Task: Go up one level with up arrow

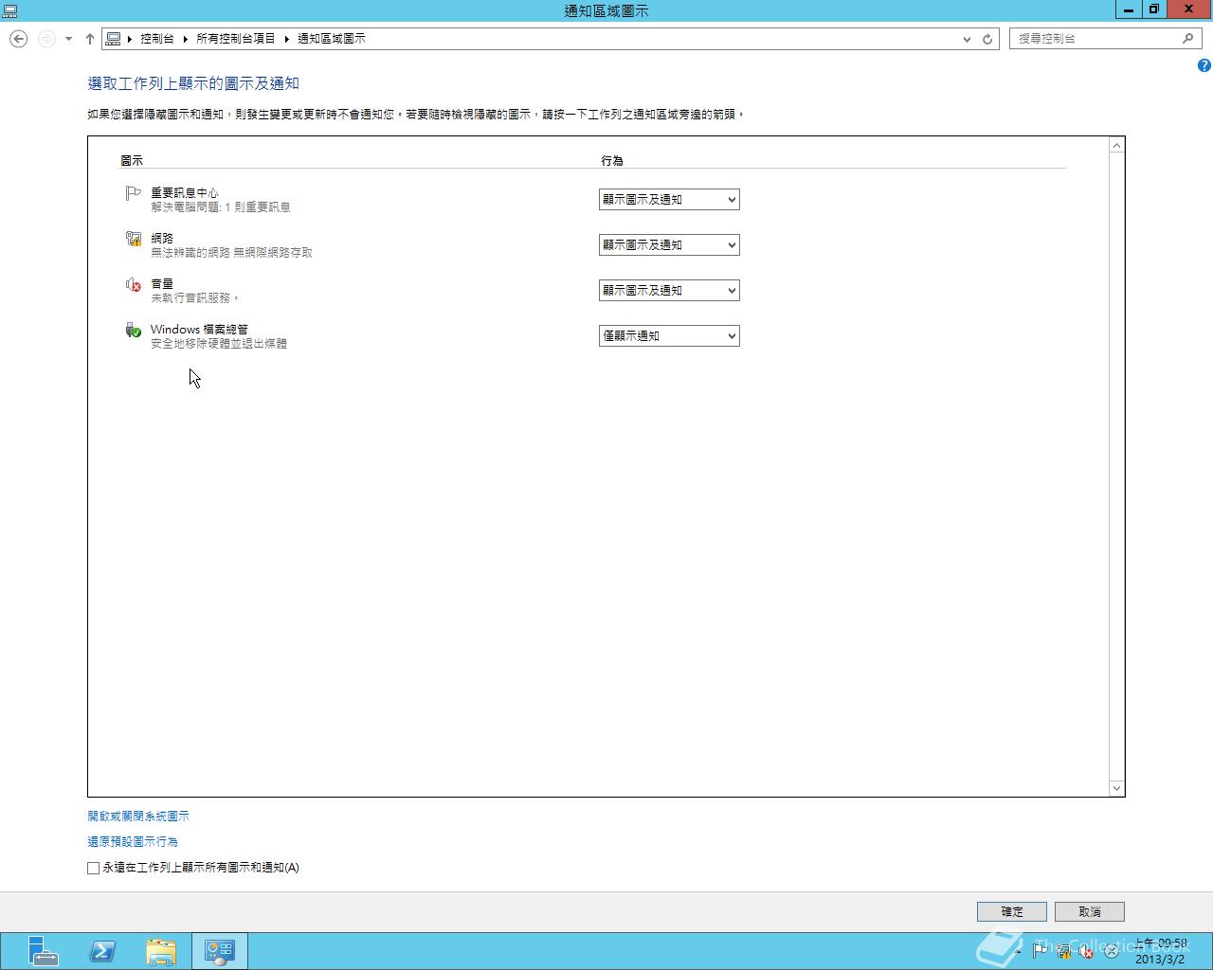Action: (90, 39)
